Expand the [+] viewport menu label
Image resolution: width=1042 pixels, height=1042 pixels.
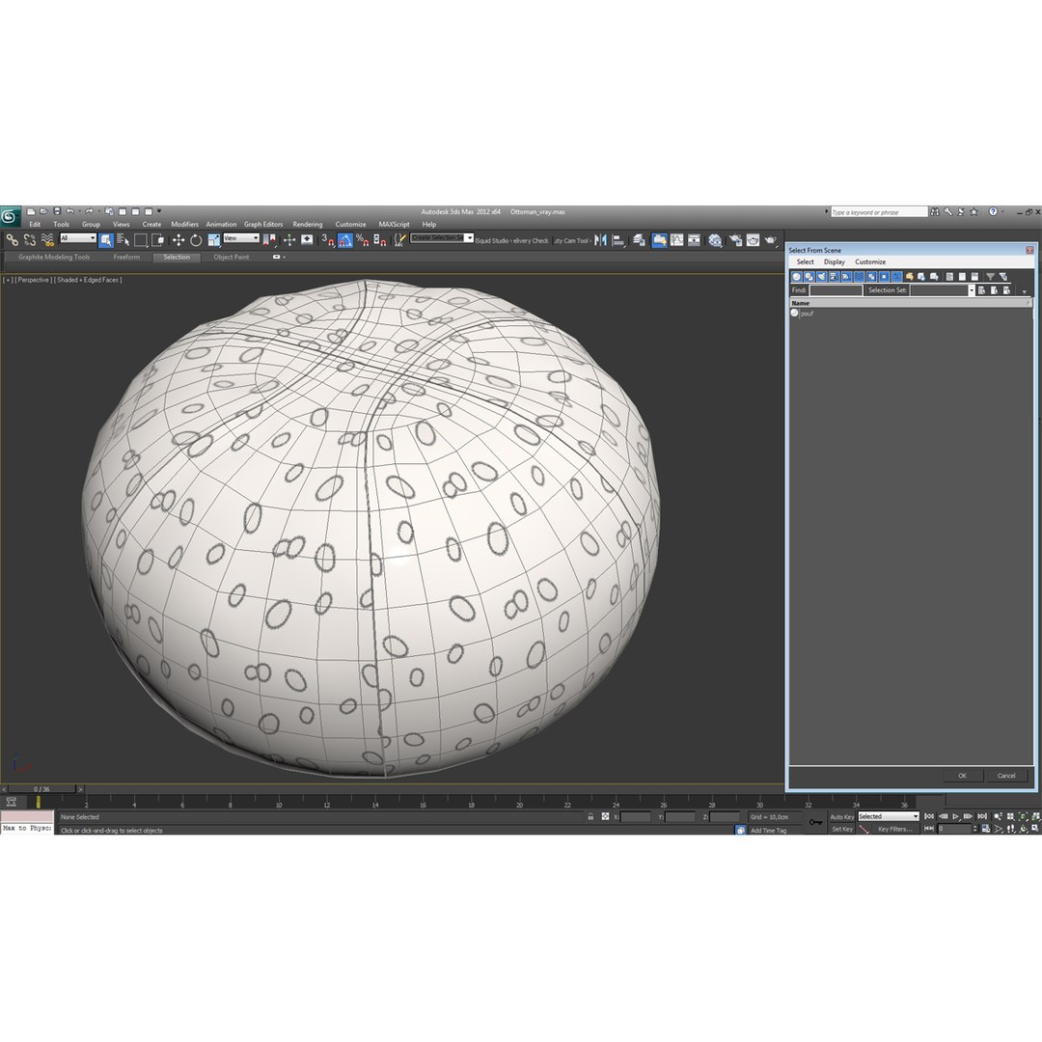[x=8, y=280]
